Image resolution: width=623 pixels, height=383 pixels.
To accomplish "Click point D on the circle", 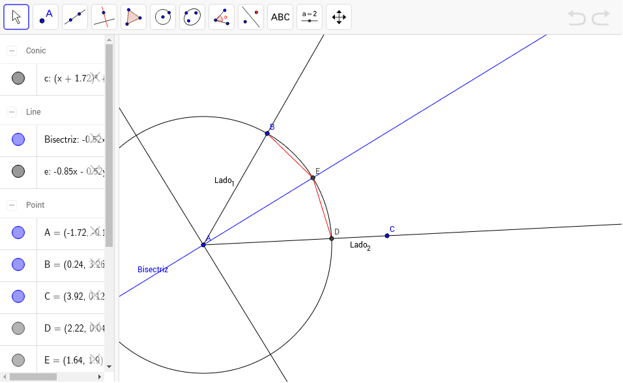I will point(332,238).
